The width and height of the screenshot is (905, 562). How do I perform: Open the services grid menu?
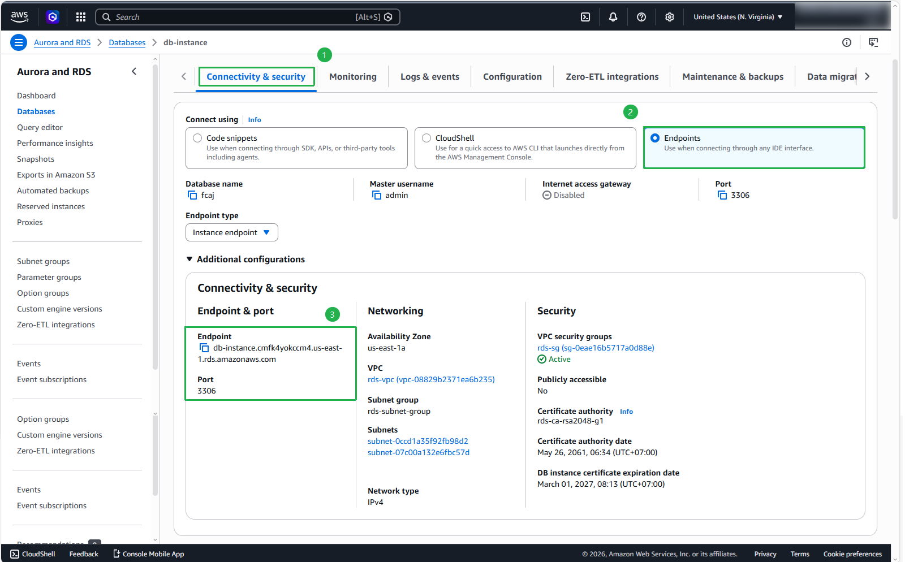click(x=81, y=17)
